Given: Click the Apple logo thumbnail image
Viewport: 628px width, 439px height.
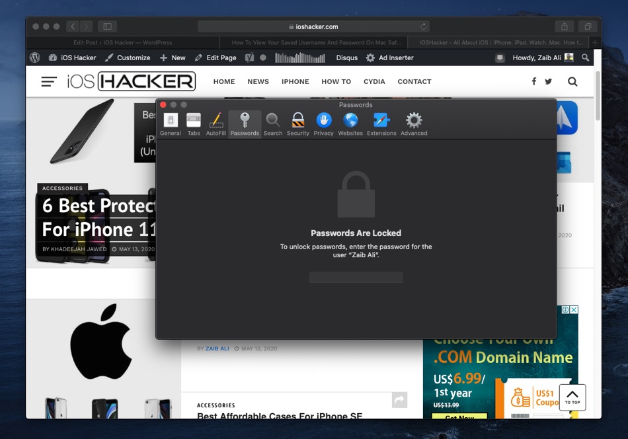Looking at the screenshot, I should [101, 342].
